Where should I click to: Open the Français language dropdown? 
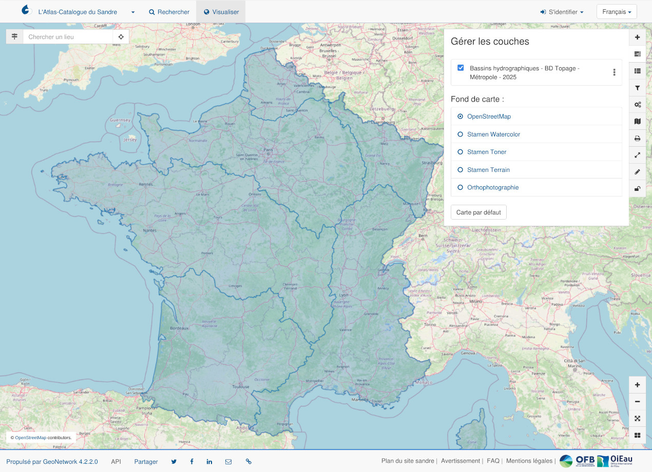616,12
